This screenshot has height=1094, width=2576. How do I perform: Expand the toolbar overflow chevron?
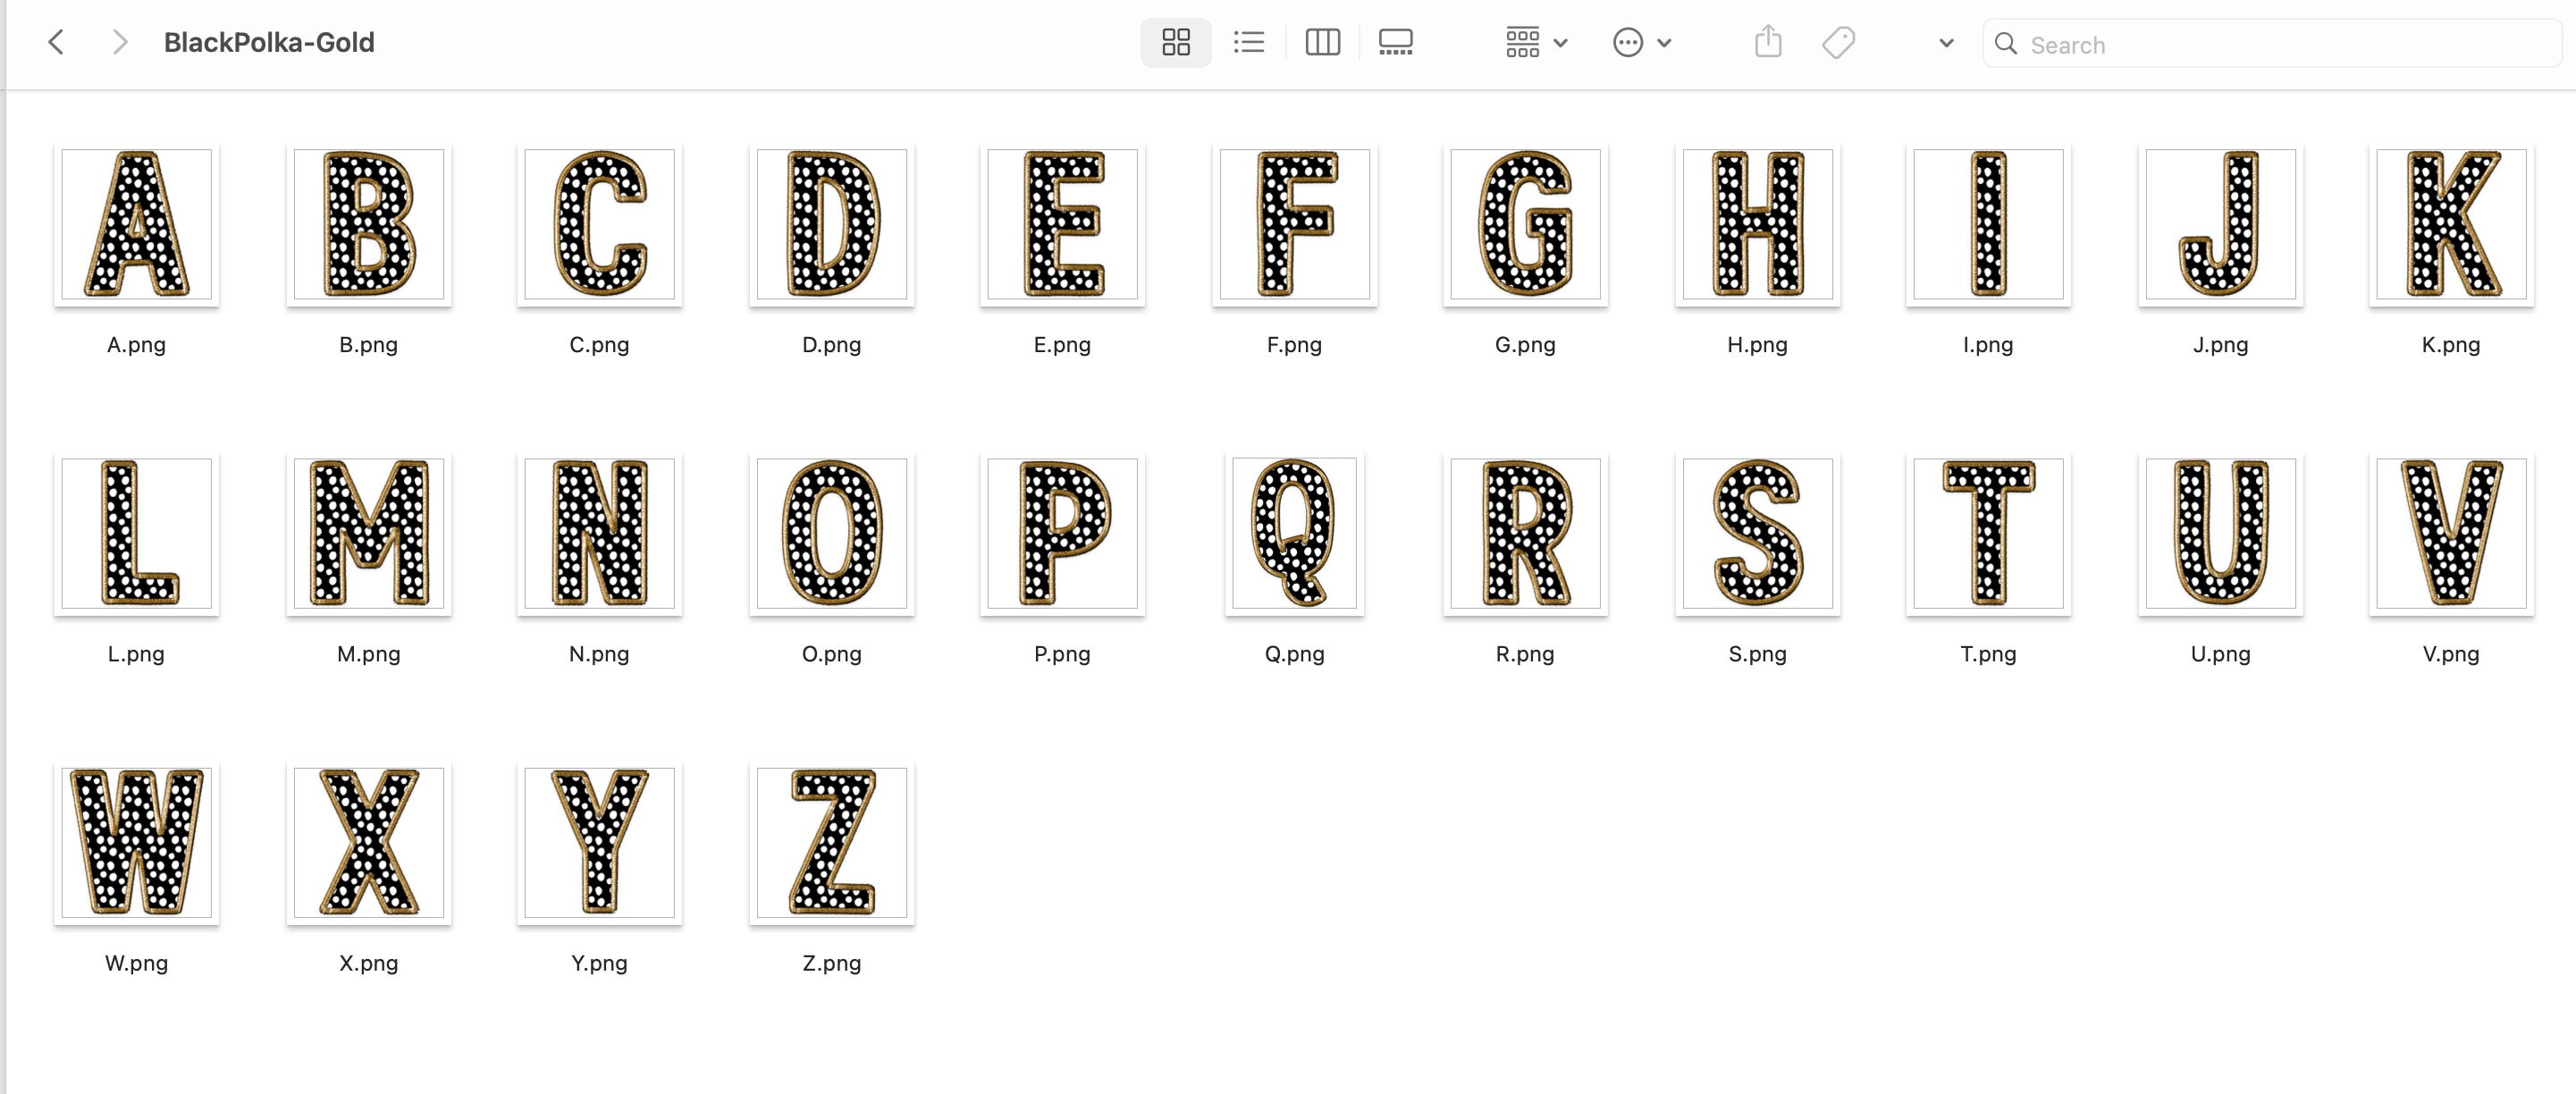point(1946,43)
